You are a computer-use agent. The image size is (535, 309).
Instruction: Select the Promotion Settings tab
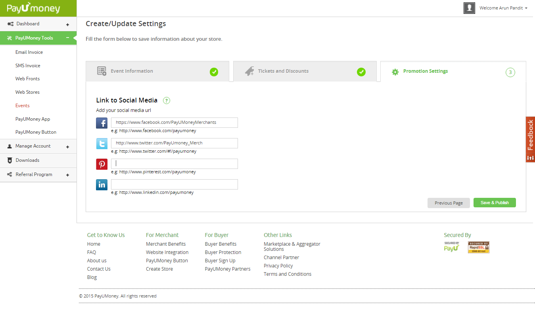[453, 71]
